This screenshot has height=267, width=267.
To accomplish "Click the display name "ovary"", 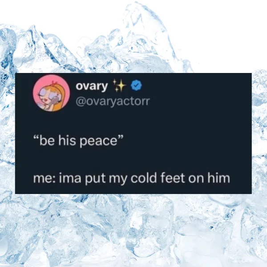I will [x=92, y=86].
